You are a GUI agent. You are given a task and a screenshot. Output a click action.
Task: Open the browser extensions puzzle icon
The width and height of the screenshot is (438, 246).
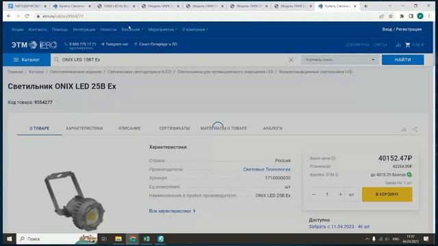point(402,16)
